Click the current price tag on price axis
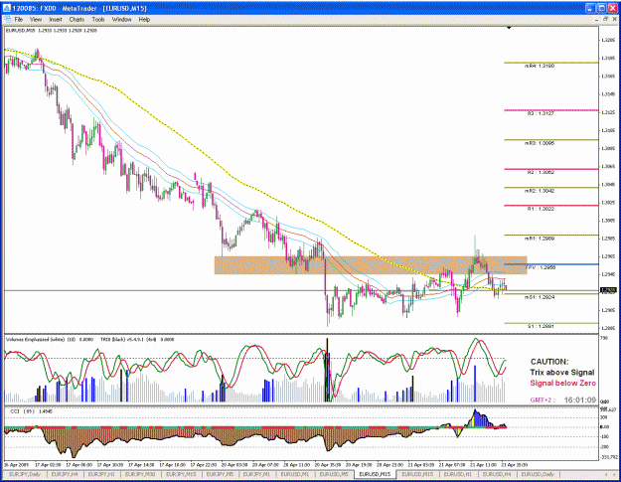 pyautogui.click(x=608, y=291)
